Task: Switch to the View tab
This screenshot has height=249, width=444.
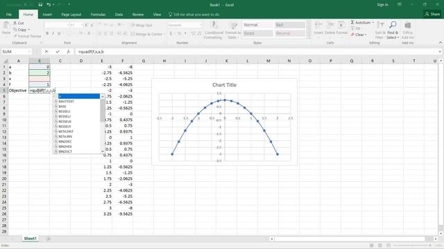Action: pyautogui.click(x=157, y=15)
